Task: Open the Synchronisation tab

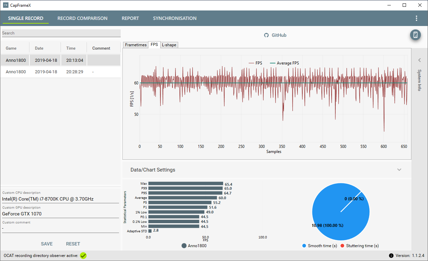Action: click(175, 18)
